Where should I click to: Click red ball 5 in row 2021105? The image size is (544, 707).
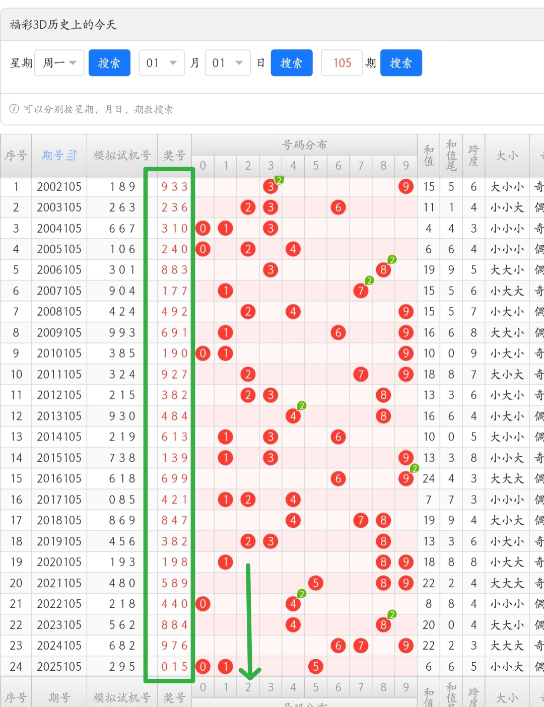315,583
